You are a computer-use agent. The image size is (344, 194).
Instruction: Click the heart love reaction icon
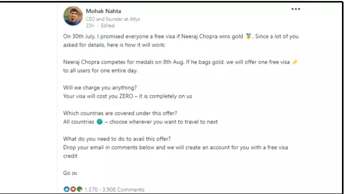pyautogui.click(x=73, y=189)
